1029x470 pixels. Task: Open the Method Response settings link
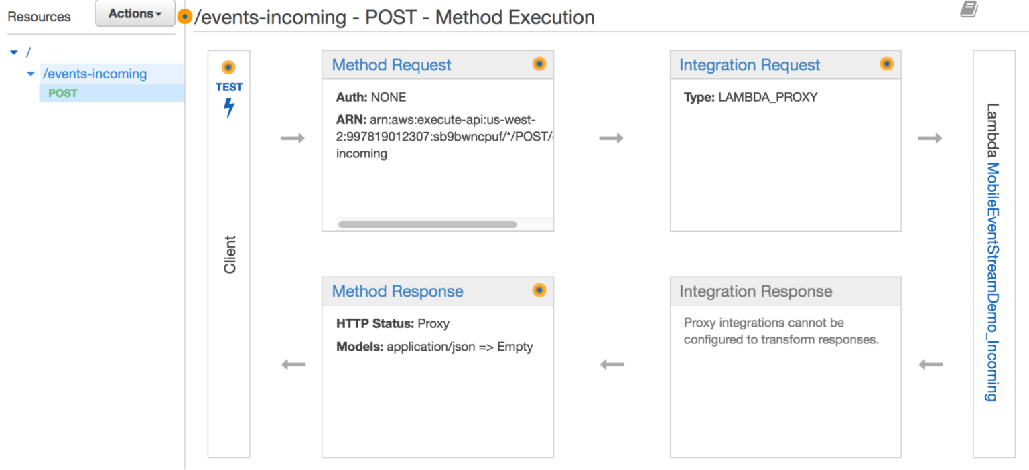tap(397, 291)
